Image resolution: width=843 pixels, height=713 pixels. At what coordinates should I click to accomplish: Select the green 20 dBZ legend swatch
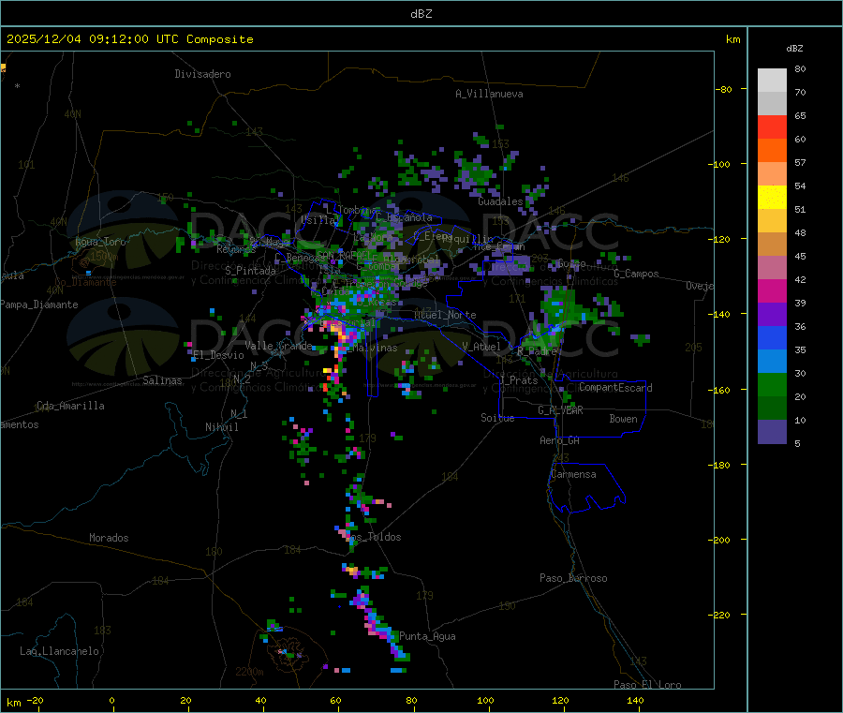tap(772, 384)
